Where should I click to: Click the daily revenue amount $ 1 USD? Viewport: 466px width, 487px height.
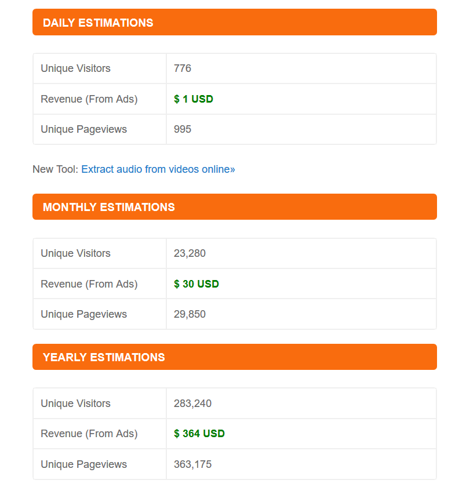point(194,99)
